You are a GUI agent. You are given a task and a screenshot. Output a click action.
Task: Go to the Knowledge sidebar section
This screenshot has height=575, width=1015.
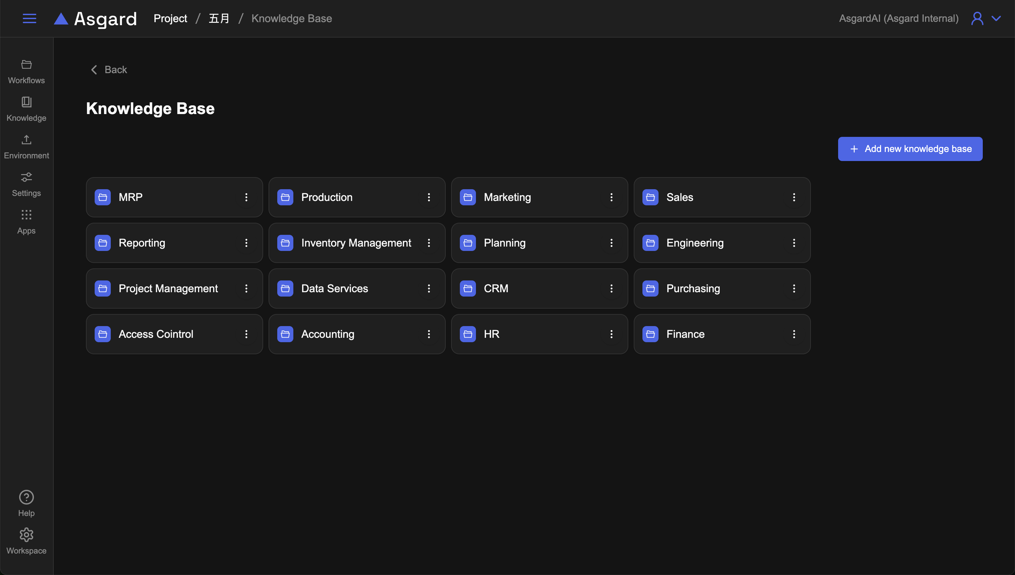[x=27, y=109]
